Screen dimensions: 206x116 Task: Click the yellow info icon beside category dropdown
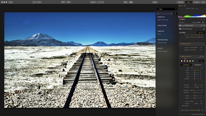point(175,14)
